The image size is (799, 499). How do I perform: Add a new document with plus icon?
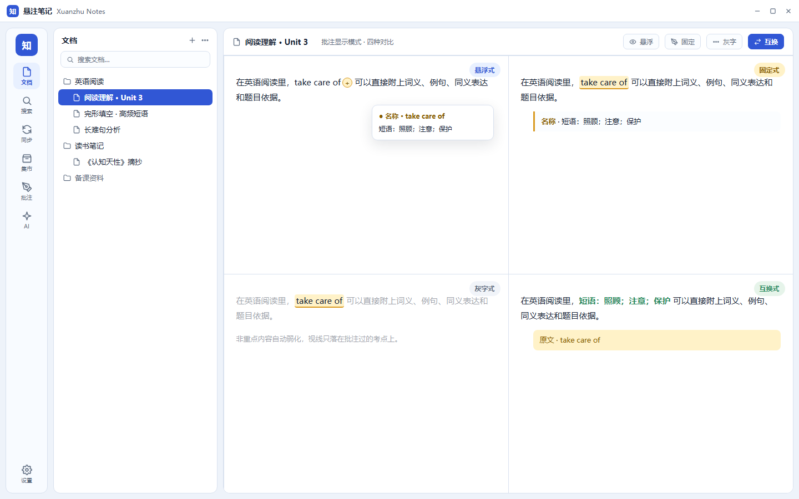coord(192,40)
